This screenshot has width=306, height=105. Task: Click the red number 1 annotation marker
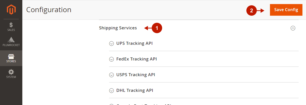pos(157,28)
